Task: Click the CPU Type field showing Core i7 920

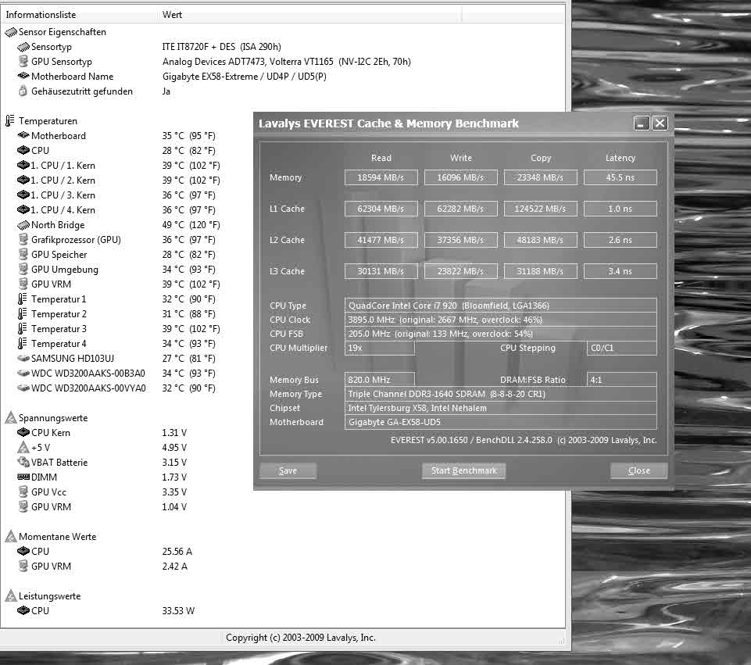Action: (x=500, y=306)
